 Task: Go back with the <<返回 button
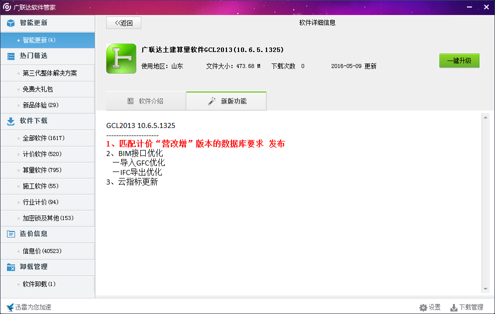(x=124, y=22)
